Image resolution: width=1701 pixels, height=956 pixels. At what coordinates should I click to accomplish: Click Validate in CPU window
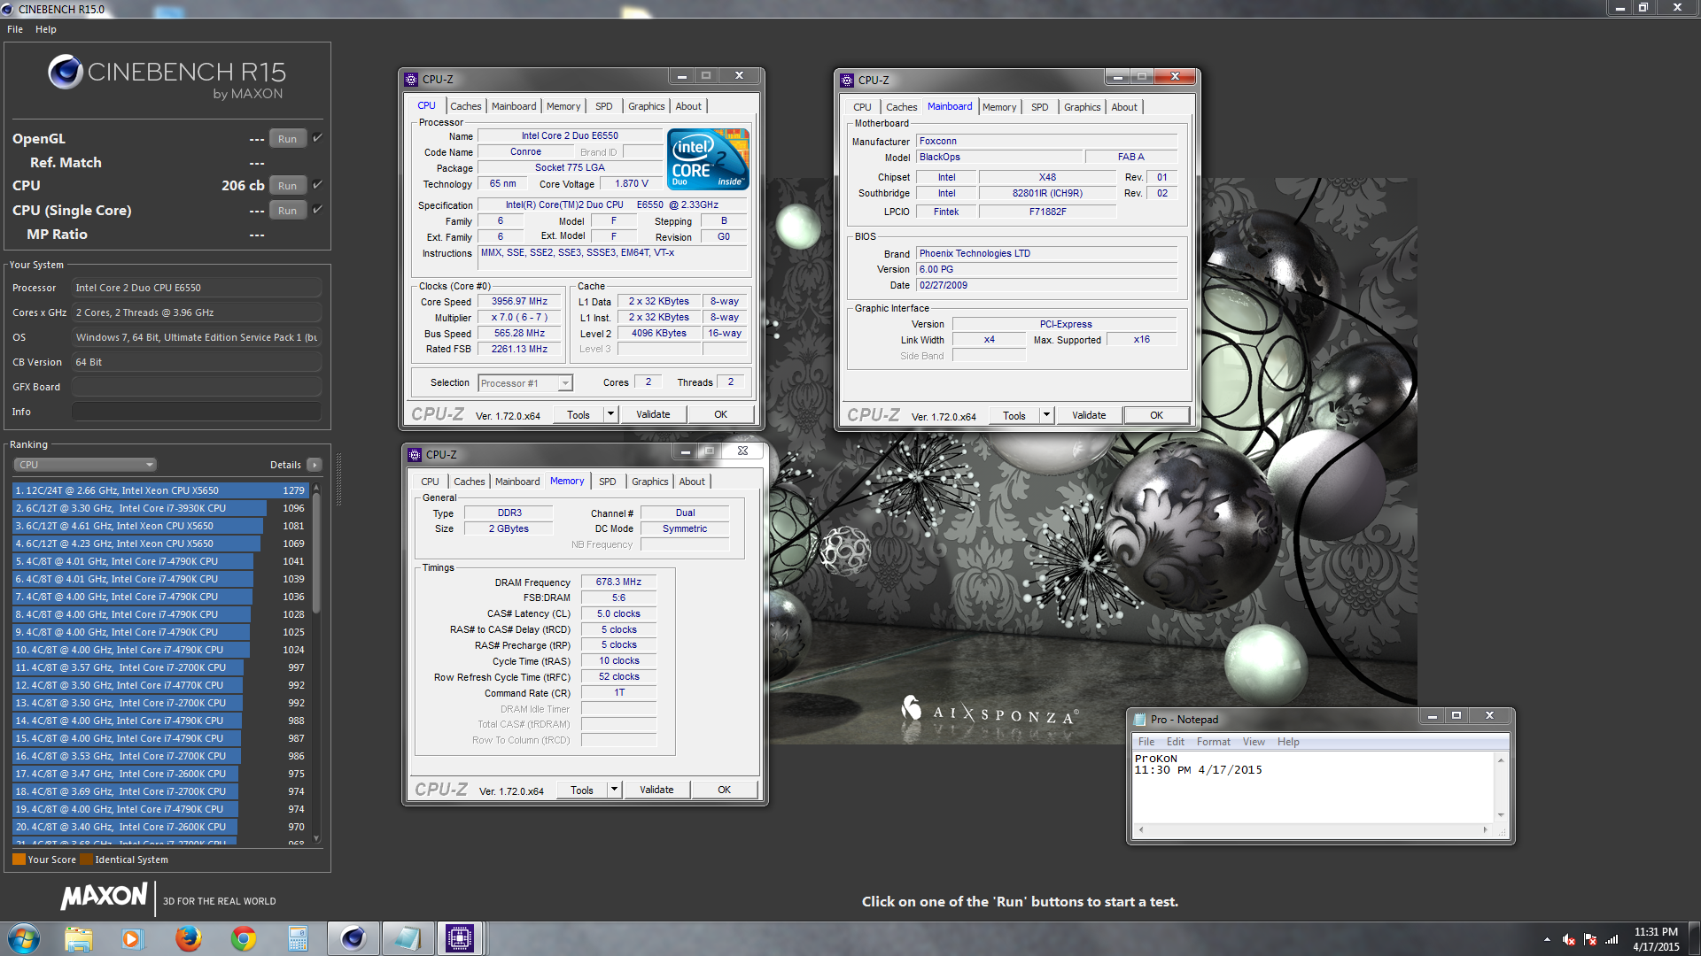[653, 414]
